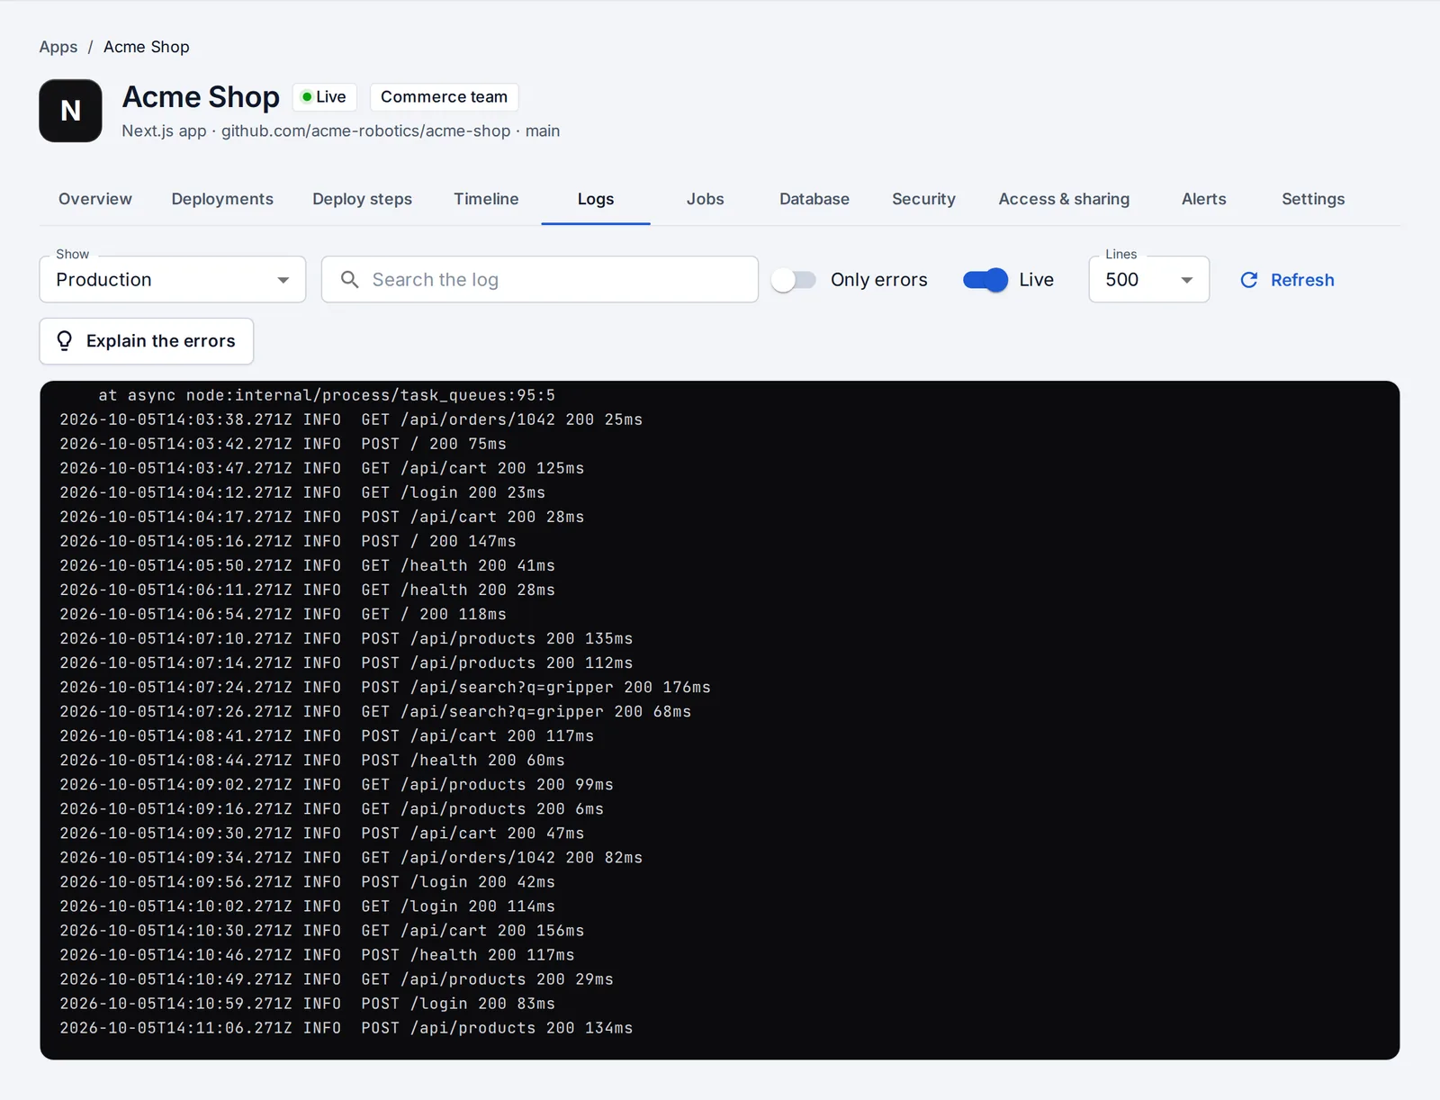Open the Deployments tab

[x=222, y=199]
